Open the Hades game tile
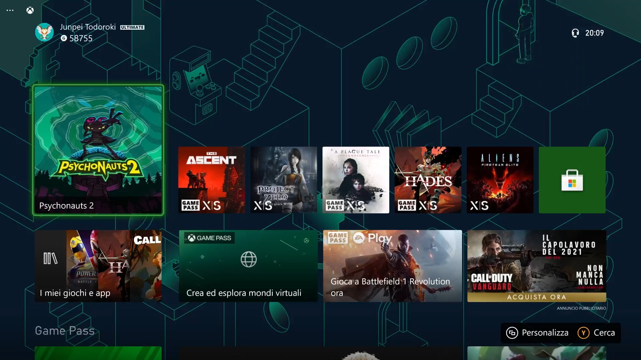 click(428, 180)
